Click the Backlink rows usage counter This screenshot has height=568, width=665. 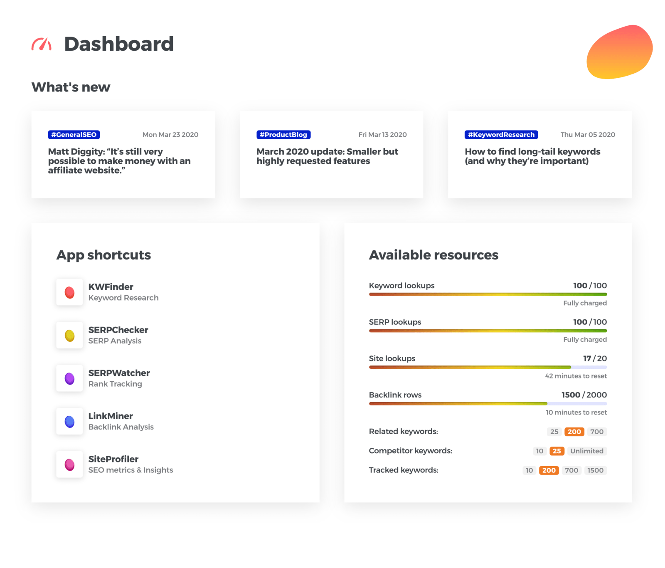coord(584,395)
